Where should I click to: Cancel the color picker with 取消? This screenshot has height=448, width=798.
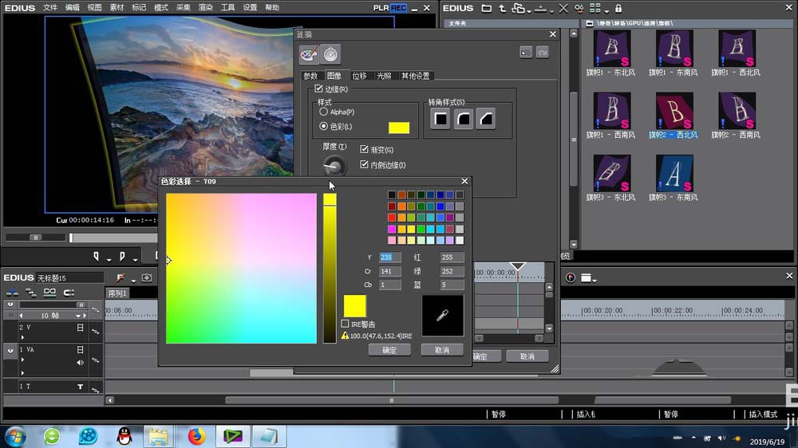click(x=442, y=350)
